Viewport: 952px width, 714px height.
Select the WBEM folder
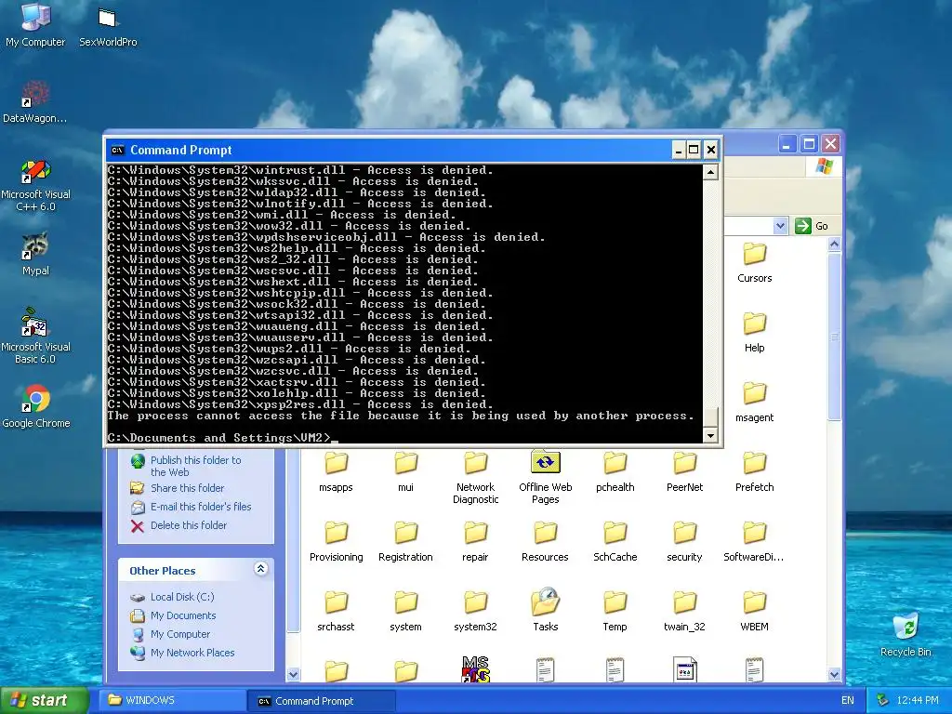tap(754, 612)
